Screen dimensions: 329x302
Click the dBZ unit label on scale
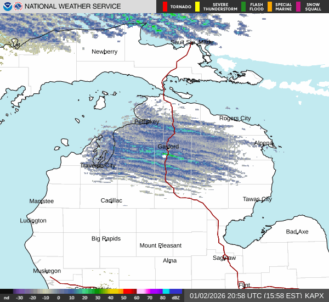tap(176, 298)
